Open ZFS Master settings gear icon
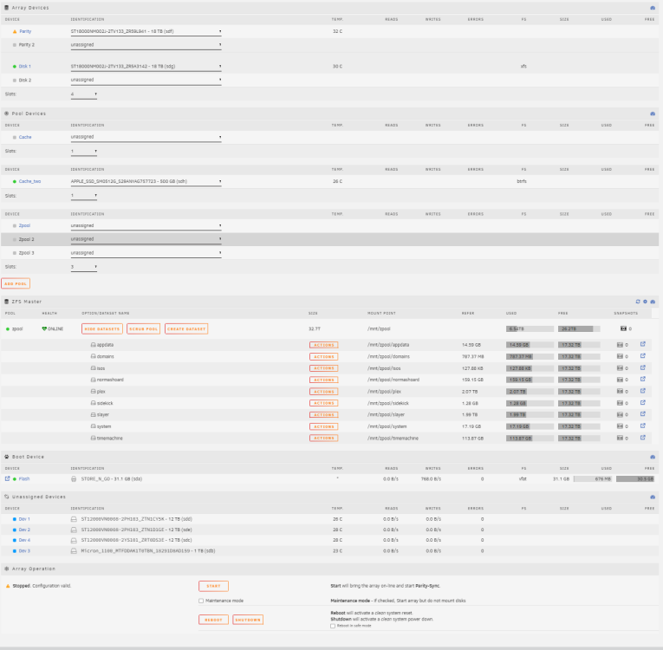The width and height of the screenshot is (663, 650). 645,302
